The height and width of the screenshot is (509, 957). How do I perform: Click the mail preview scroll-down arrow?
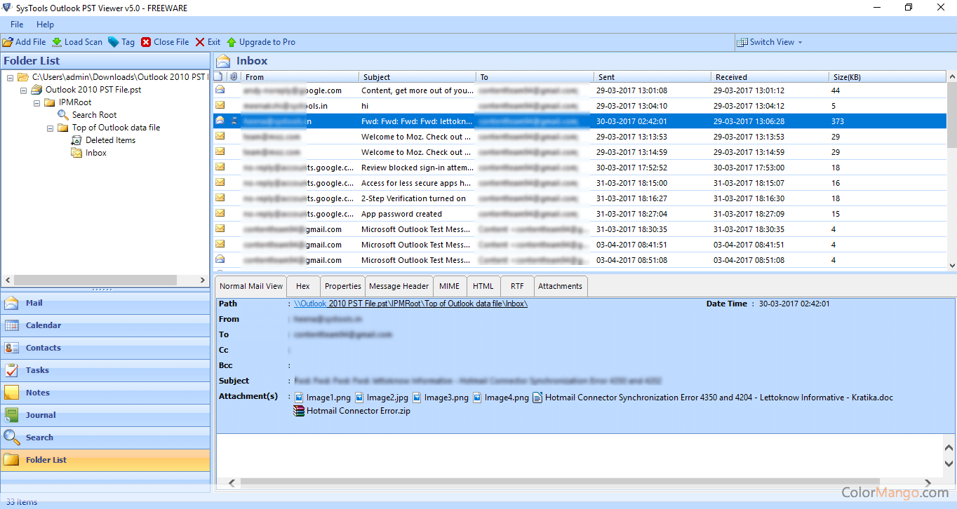[949, 464]
